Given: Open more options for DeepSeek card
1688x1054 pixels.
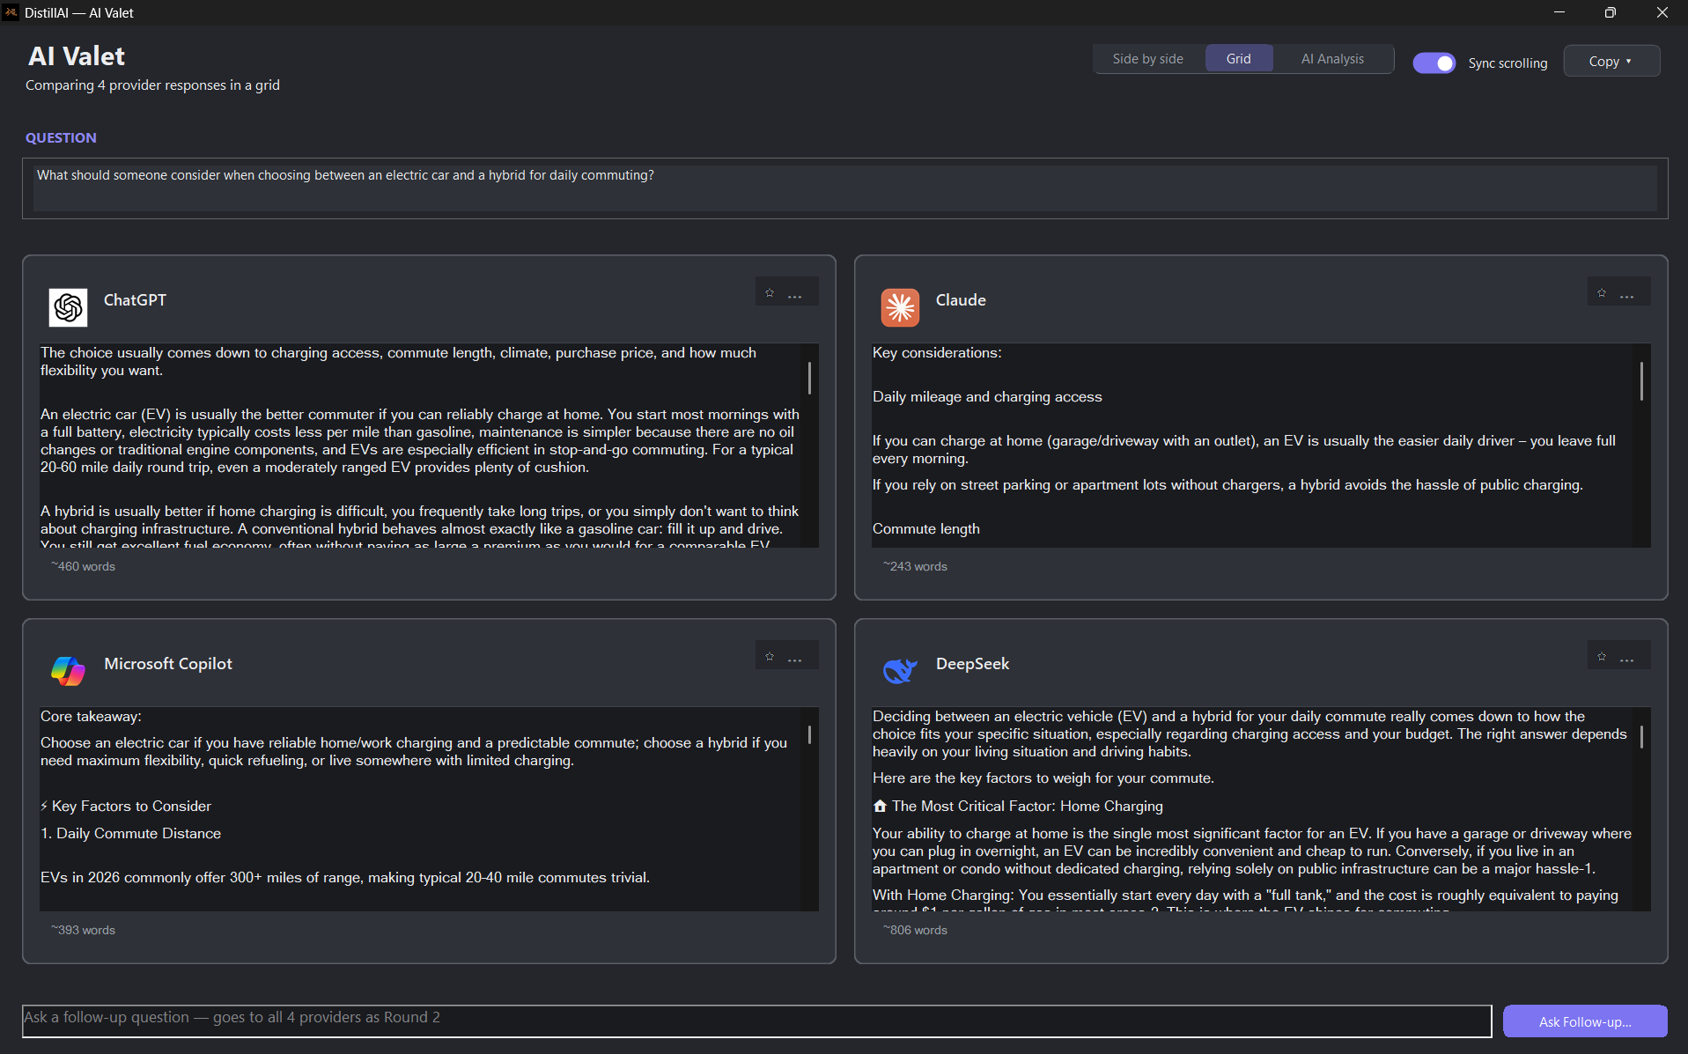Looking at the screenshot, I should [1627, 660].
